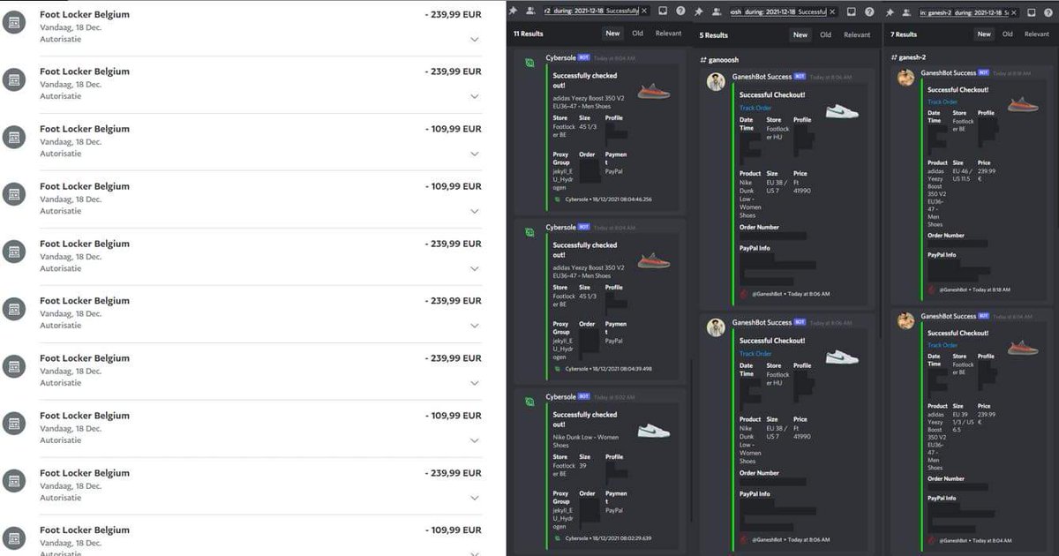Click the transaction icon of the eighth Foot Locker row

click(14, 425)
